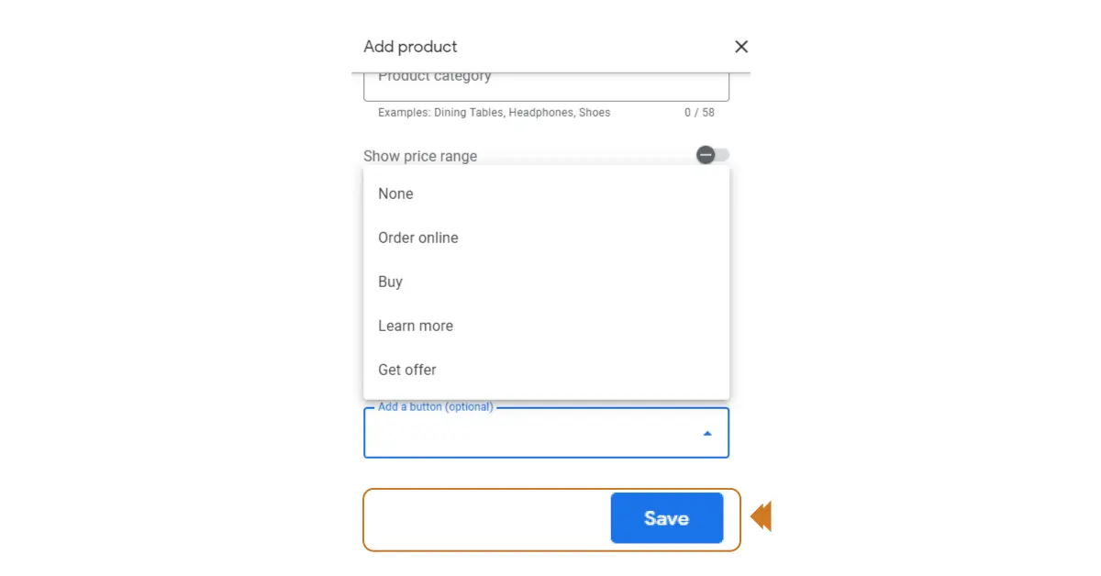The width and height of the screenshot is (1101, 576).
Task: Pick the Buy option
Action: tap(391, 282)
